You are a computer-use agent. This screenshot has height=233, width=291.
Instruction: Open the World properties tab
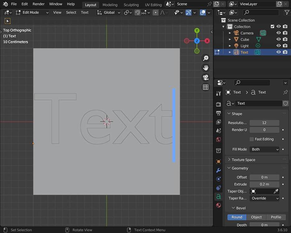(218, 139)
